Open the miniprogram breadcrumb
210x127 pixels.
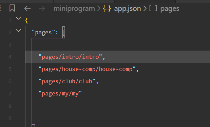[74, 9]
